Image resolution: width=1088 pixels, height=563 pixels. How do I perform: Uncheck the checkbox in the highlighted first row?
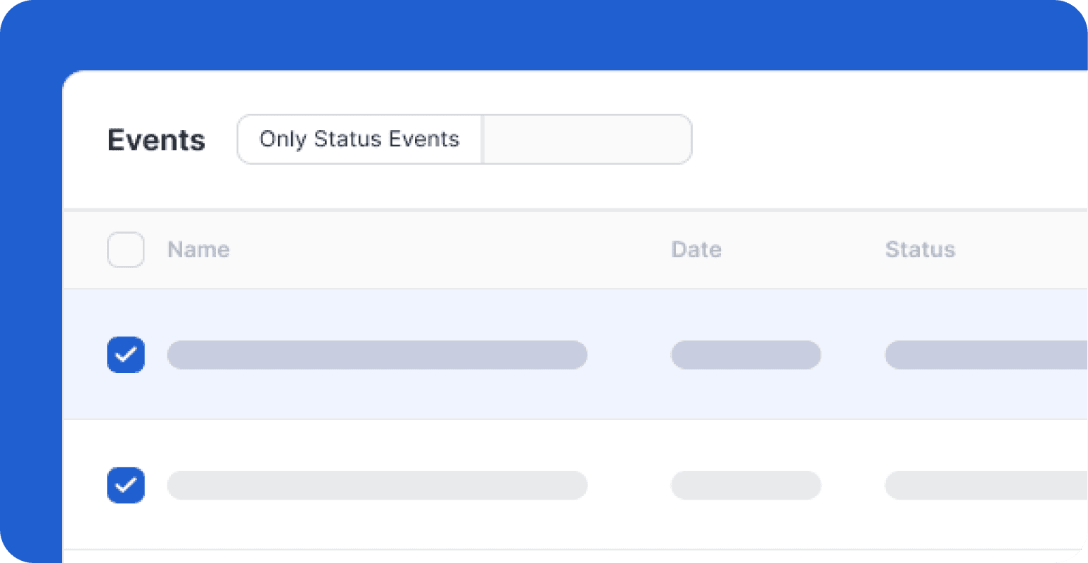point(126,355)
